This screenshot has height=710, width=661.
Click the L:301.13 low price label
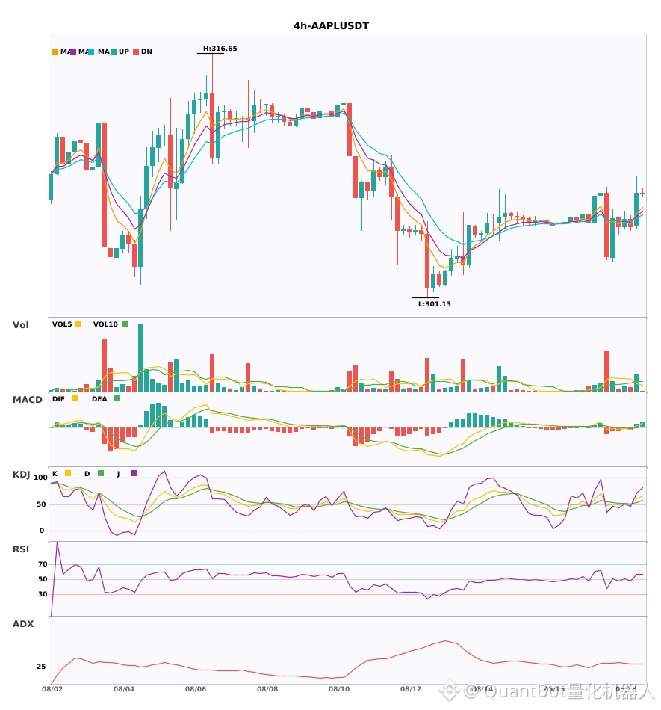[435, 304]
